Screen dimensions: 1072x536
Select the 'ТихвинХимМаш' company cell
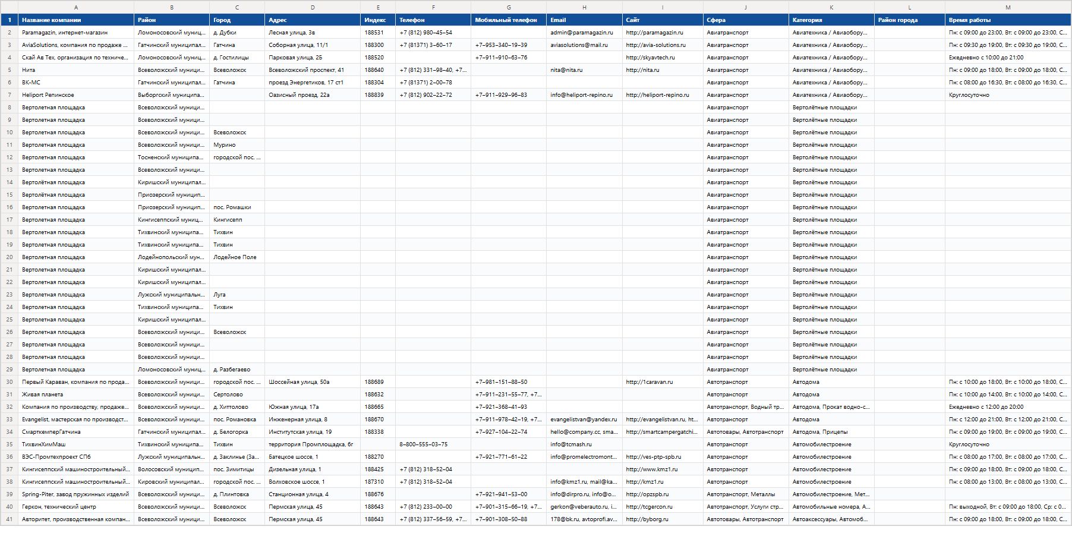coord(76,444)
